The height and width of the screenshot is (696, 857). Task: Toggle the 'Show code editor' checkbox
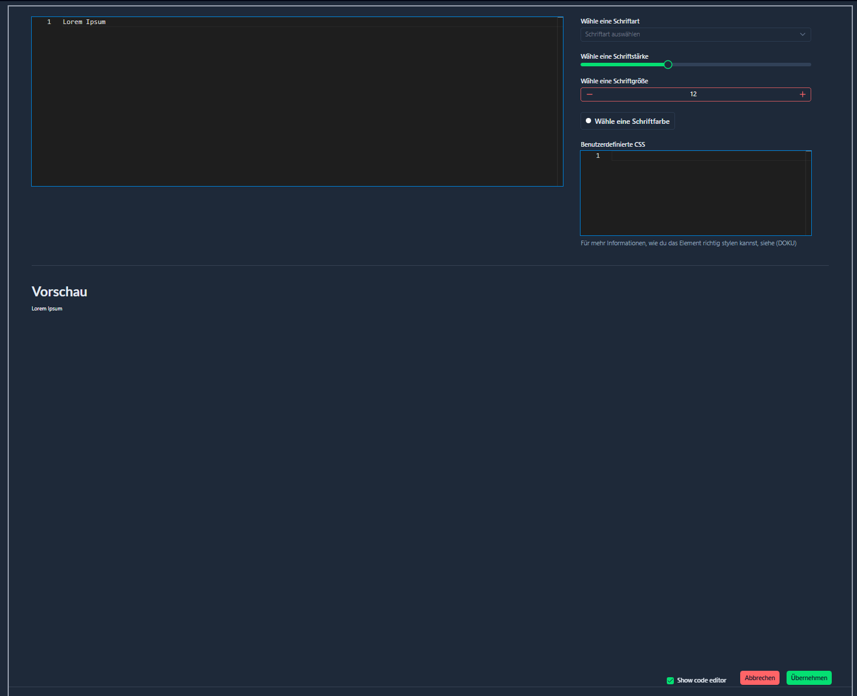[670, 681]
